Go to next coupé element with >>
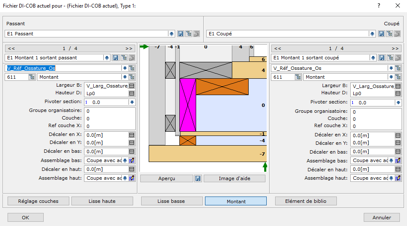 pyautogui.click(x=395, y=48)
